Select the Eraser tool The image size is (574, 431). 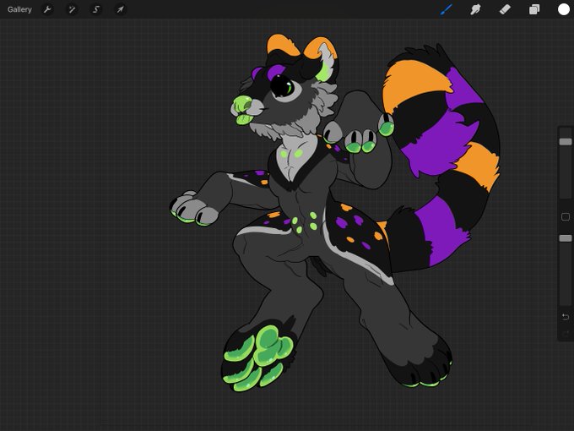[x=505, y=9]
